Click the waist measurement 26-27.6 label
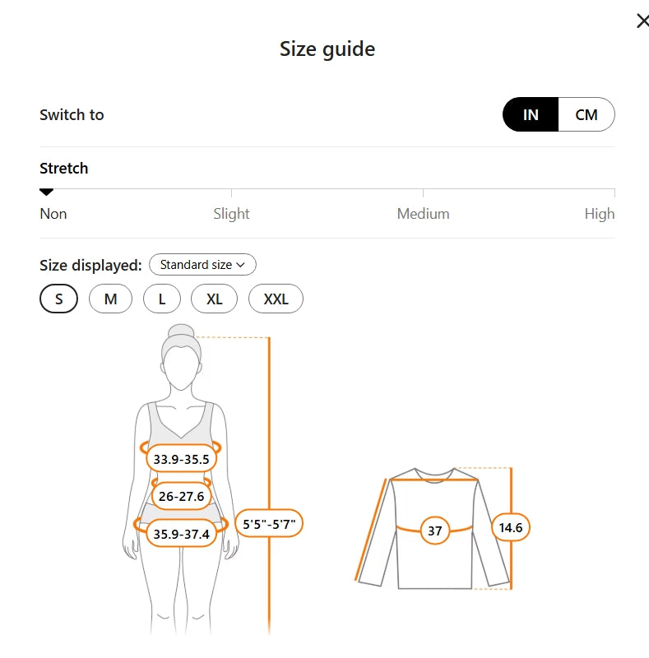Screen dimensions: 649x658 [x=181, y=496]
